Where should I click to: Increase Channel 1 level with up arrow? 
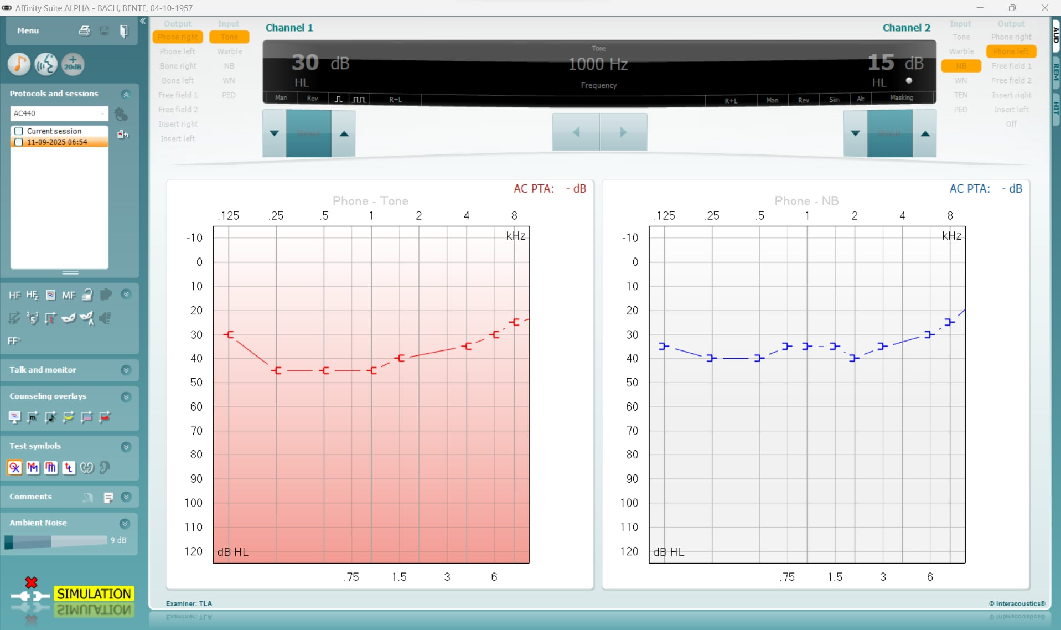pos(344,133)
